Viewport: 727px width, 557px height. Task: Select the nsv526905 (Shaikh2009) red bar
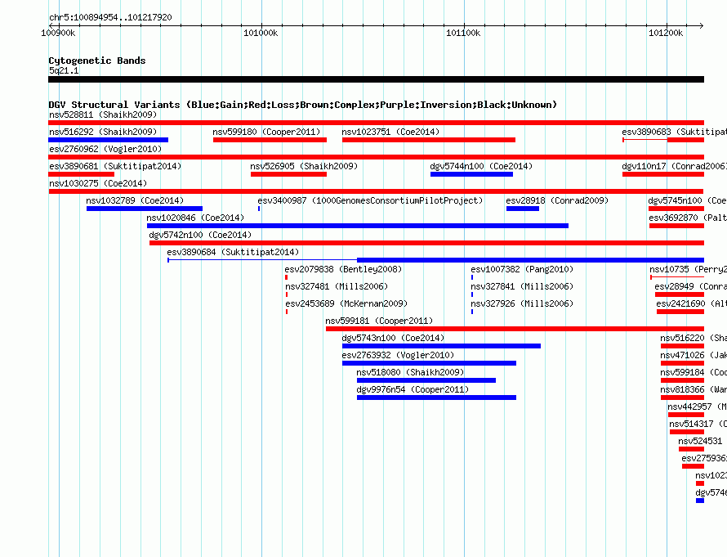click(289, 174)
